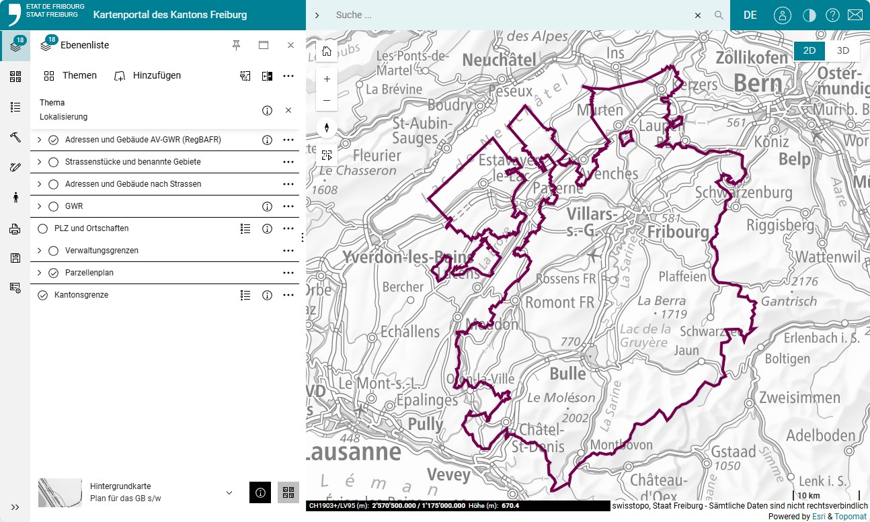Pin the Ebenenliste panel

[236, 45]
